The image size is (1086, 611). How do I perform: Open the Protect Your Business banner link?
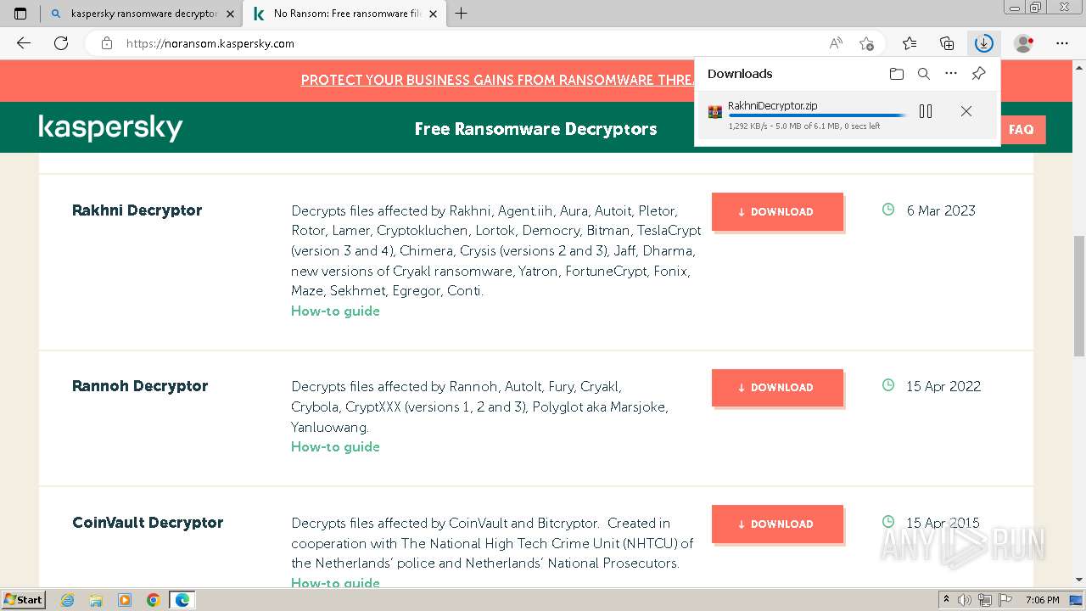point(497,80)
